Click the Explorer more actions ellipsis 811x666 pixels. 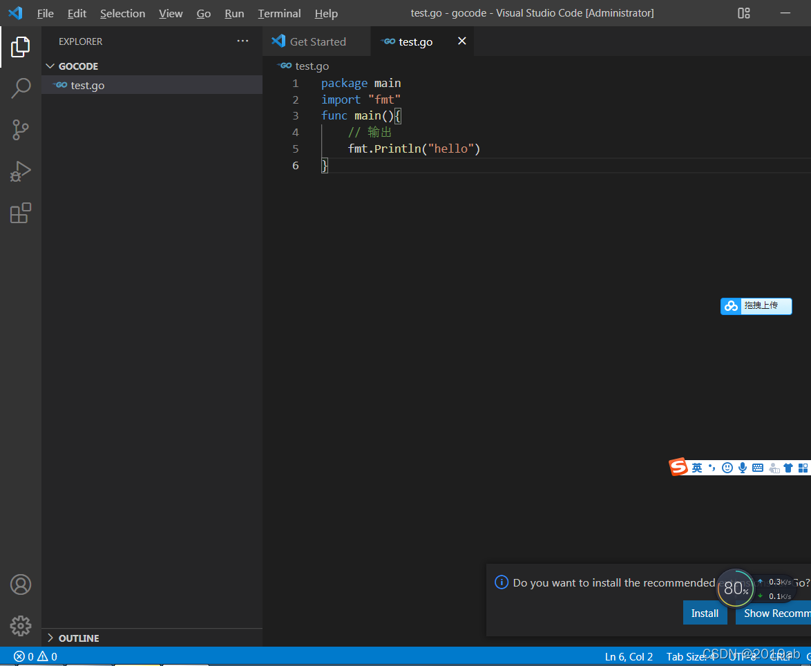[x=242, y=41]
